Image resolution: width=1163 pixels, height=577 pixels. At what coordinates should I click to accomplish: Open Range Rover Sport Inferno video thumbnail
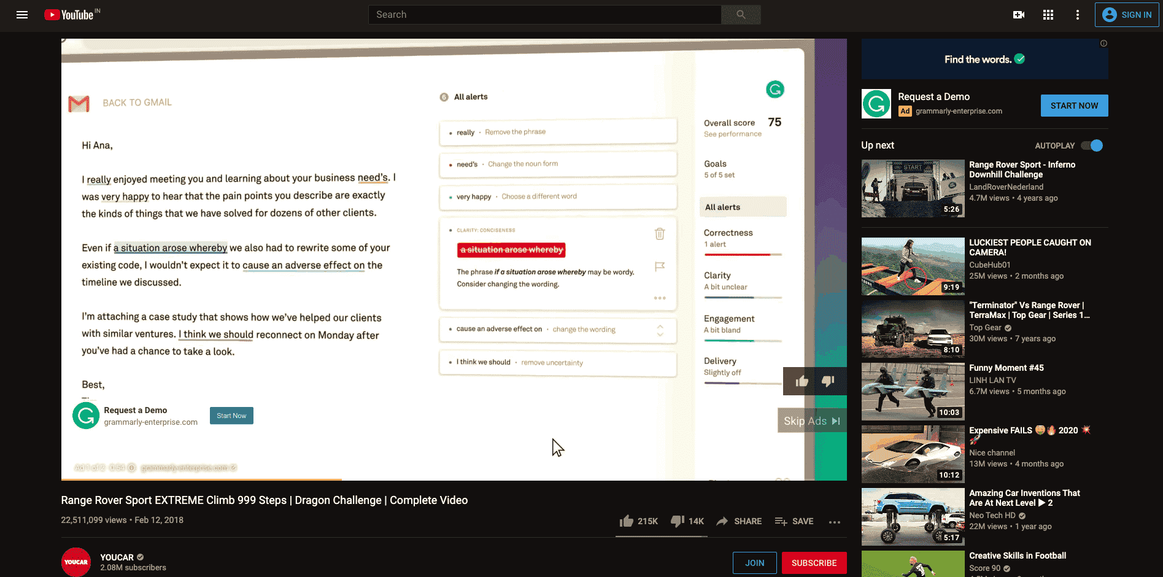[x=913, y=188]
